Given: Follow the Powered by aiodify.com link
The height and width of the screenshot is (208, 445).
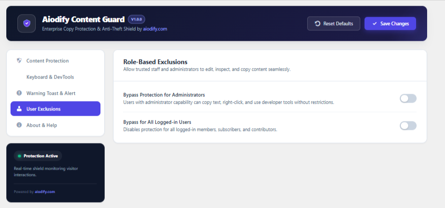Looking at the screenshot, I should pyautogui.click(x=45, y=192).
